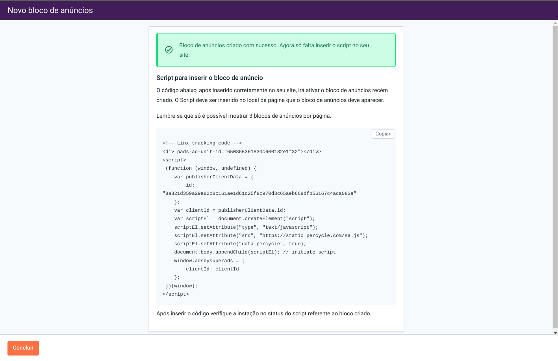Screen dimensions: 558x361
Task: Click the long publisher id hash string
Action: pyautogui.click(x=259, y=193)
